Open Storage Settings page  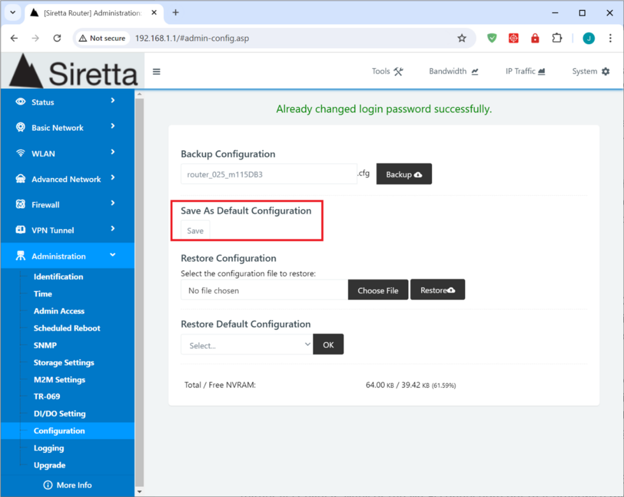click(63, 362)
